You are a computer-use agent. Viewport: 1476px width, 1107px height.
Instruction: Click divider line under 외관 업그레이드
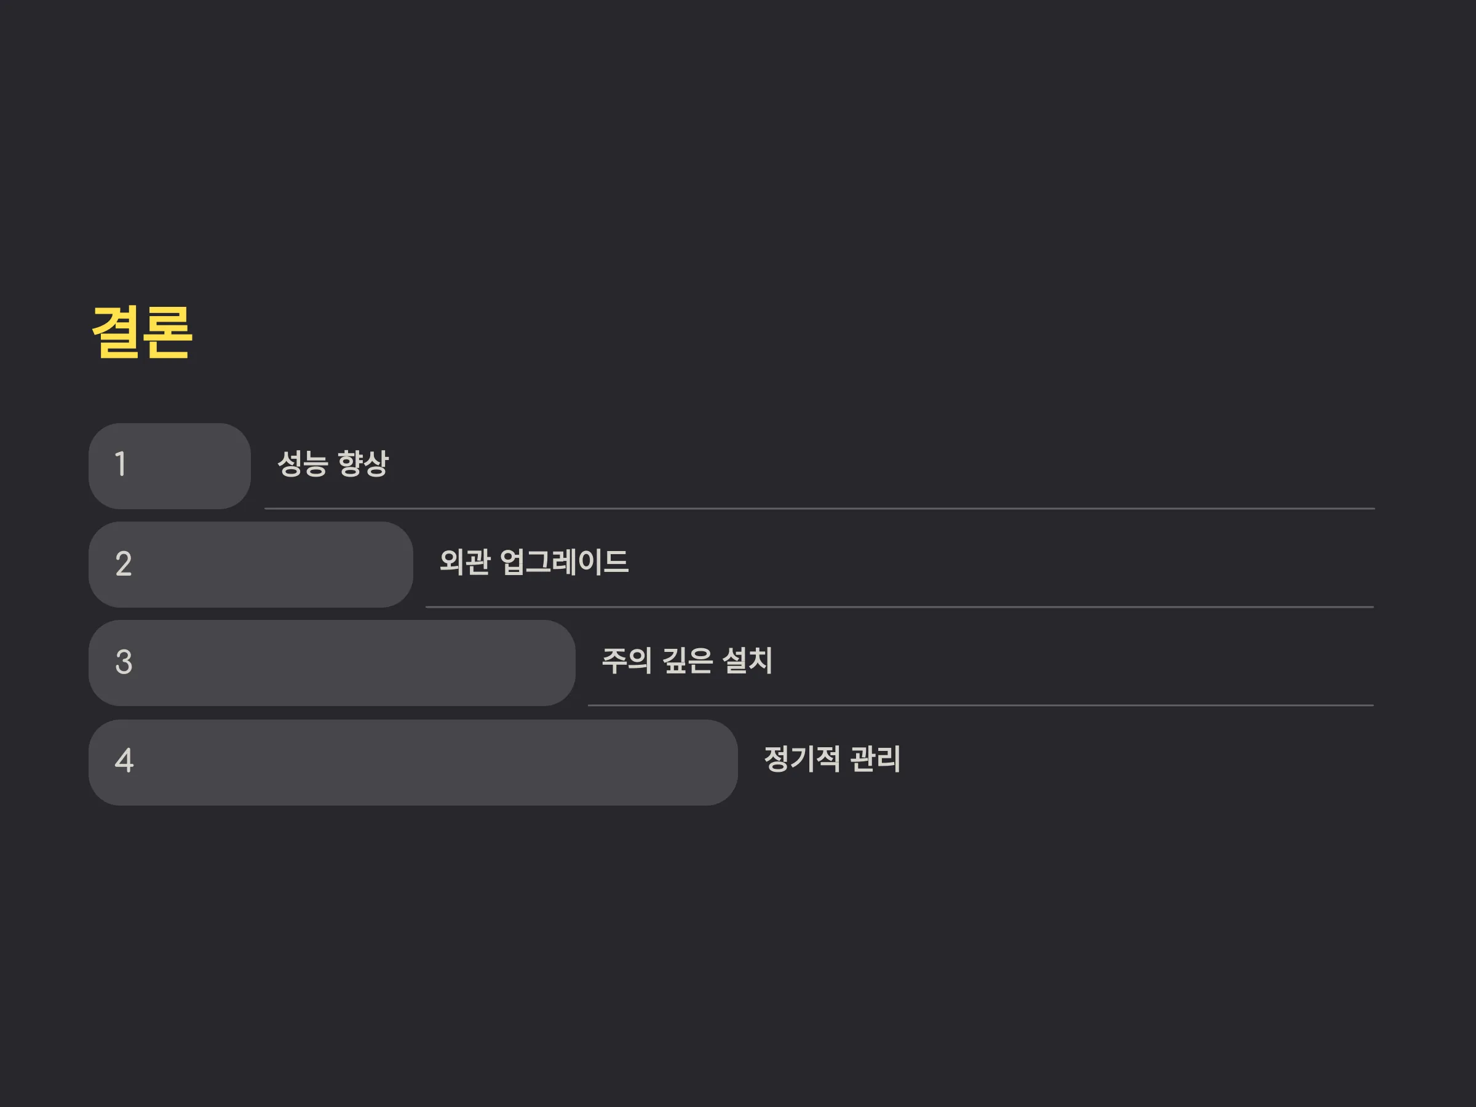[900, 607]
